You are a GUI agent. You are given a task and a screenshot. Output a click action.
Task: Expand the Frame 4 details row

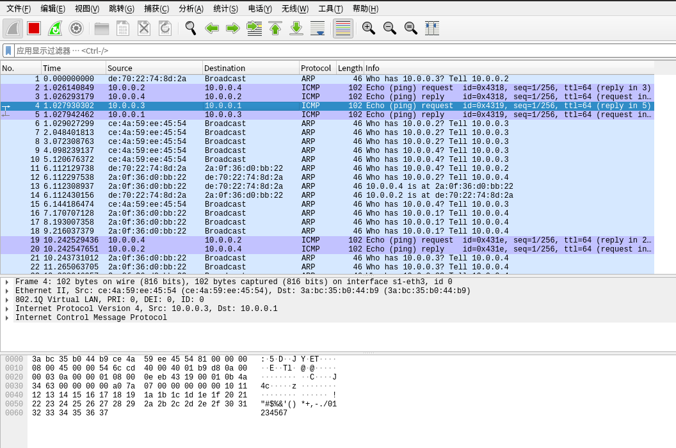click(x=7, y=282)
